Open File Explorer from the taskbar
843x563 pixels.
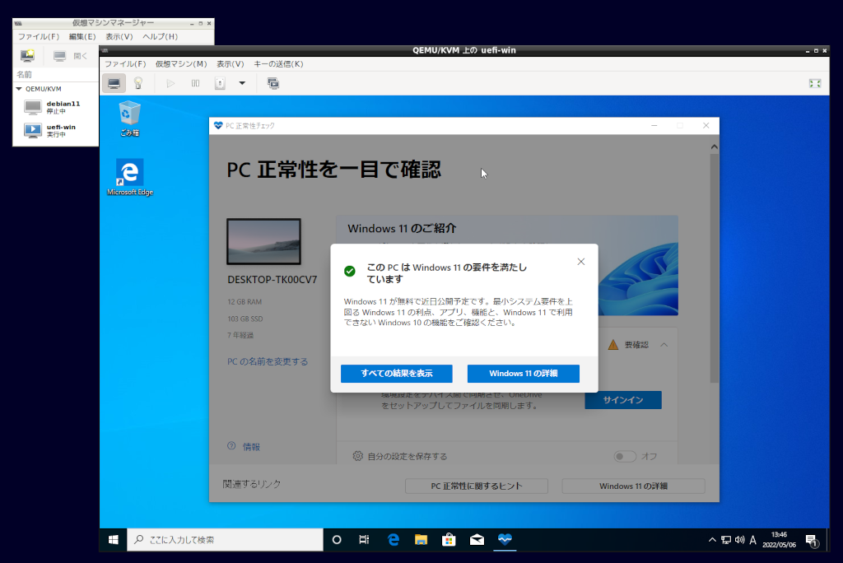421,540
